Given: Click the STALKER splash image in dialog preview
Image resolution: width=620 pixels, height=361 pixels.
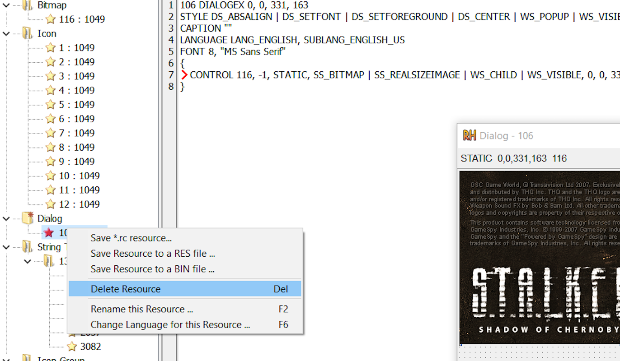Looking at the screenshot, I should click(540, 257).
